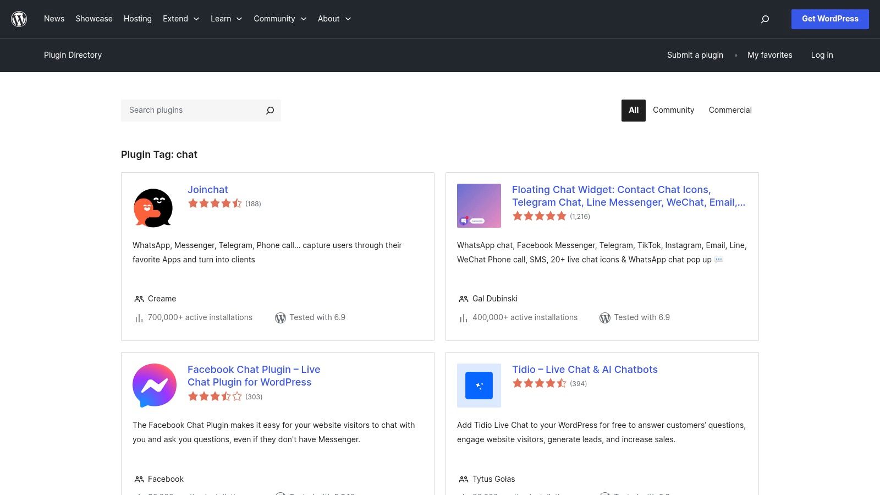Expand the Community dropdown in top navigation
This screenshot has width=880, height=495.
pyautogui.click(x=280, y=19)
